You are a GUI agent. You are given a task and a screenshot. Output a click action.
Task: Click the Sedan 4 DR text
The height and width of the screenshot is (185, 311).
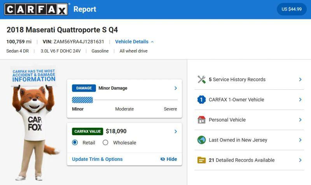(17, 51)
